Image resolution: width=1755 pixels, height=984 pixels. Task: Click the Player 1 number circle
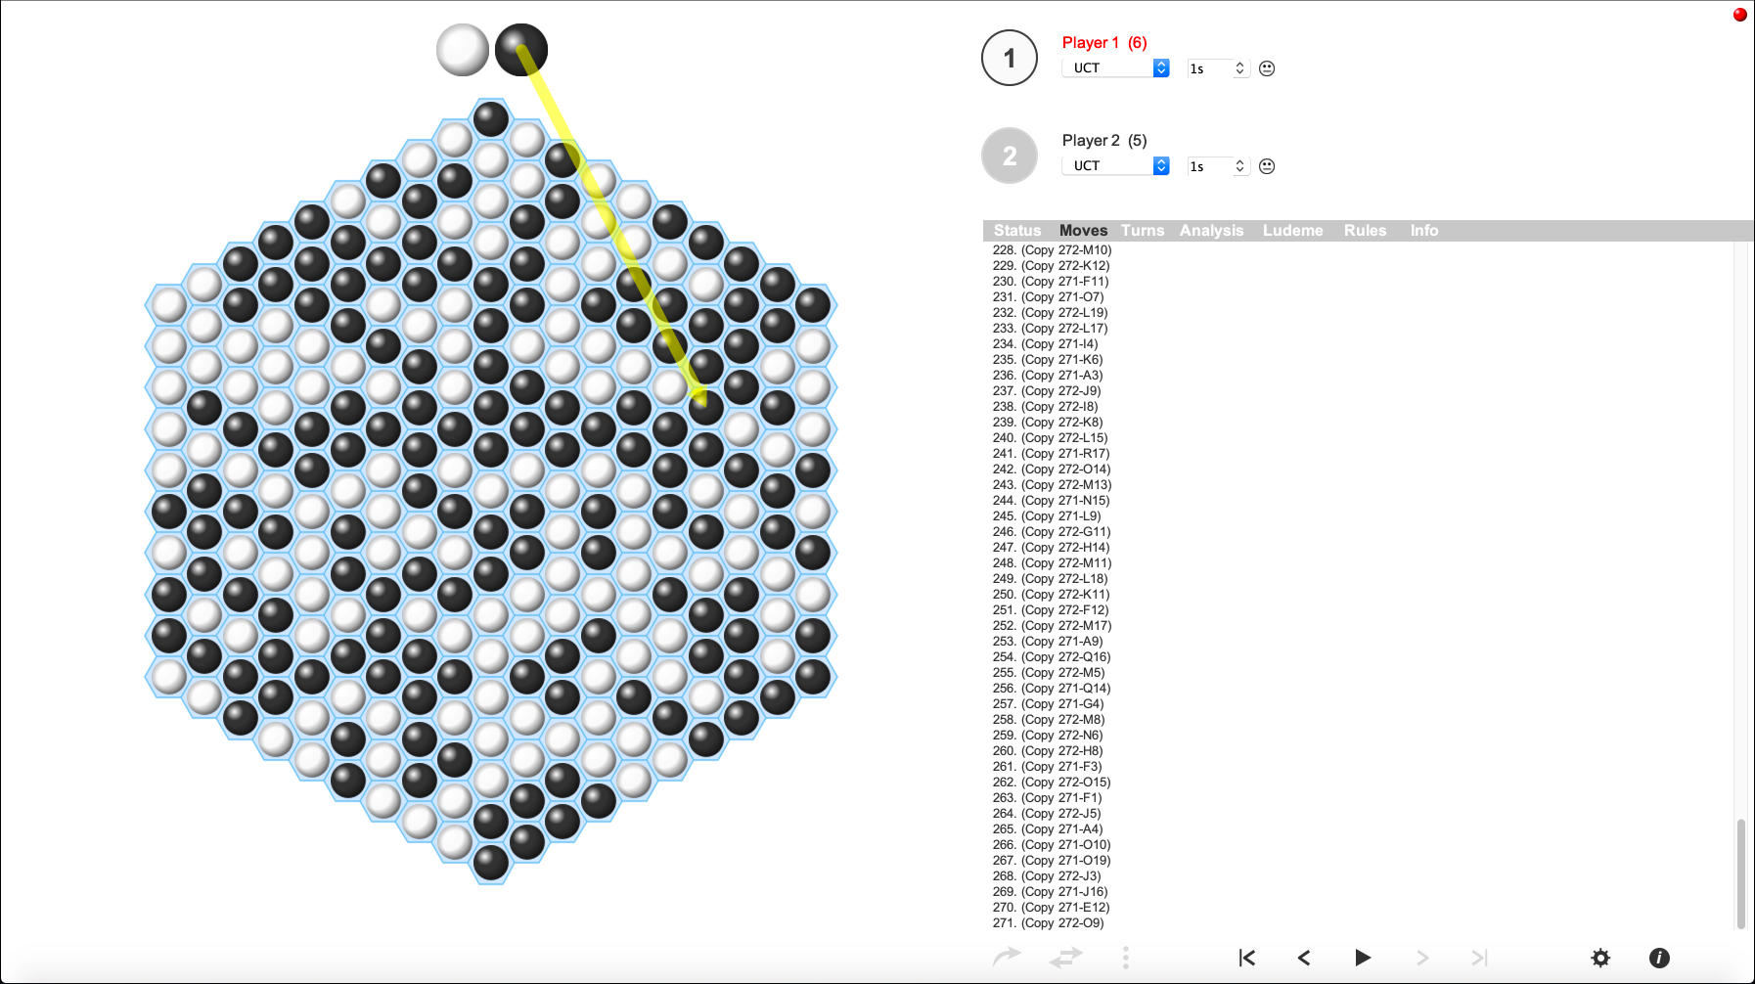click(x=1010, y=59)
